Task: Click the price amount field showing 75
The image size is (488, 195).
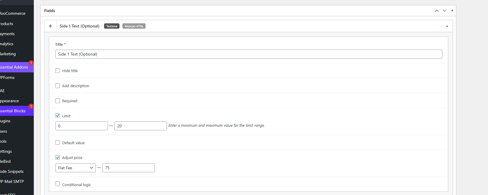Action: pyautogui.click(x=128, y=168)
